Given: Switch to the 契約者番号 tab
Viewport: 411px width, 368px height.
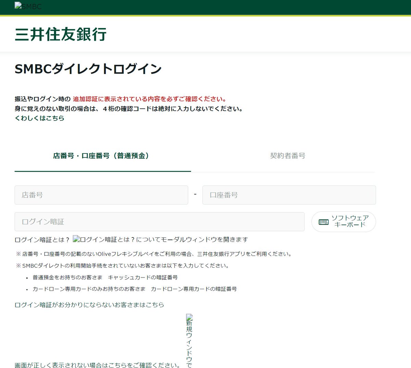Looking at the screenshot, I should click(287, 156).
